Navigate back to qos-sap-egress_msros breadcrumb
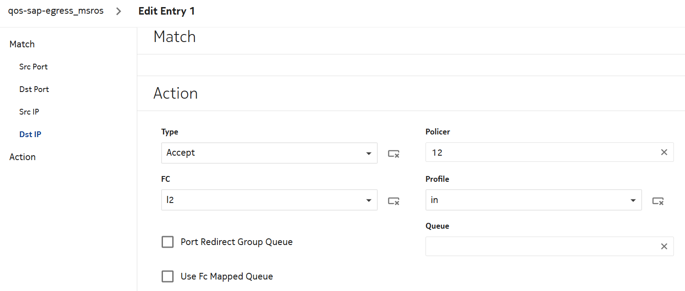685x291 pixels. click(x=56, y=11)
